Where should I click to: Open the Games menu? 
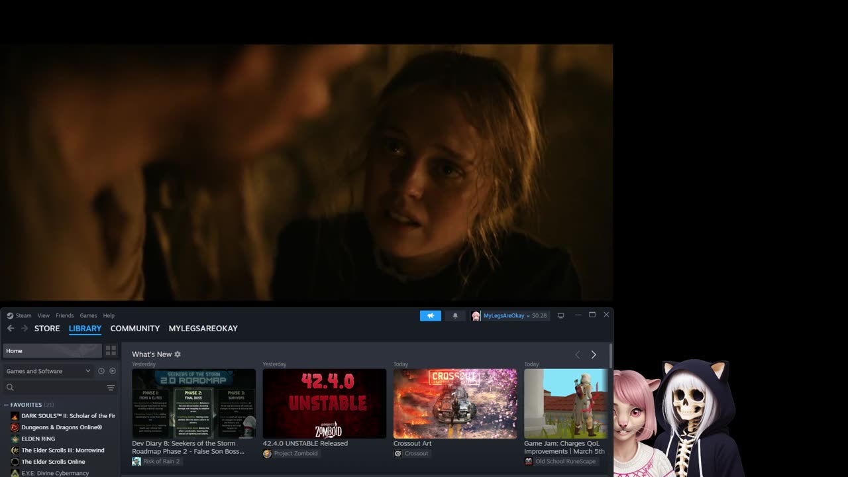(x=88, y=315)
